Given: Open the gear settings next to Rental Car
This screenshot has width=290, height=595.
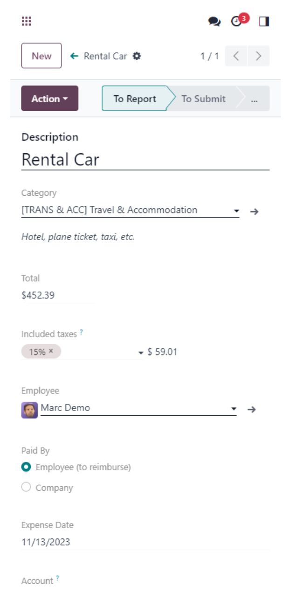Looking at the screenshot, I should tap(137, 56).
